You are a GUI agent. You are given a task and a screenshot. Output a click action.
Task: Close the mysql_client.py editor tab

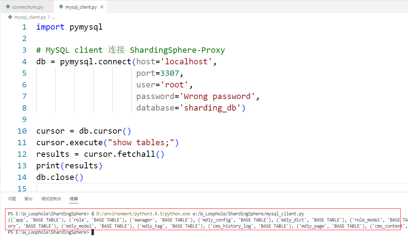(x=102, y=7)
